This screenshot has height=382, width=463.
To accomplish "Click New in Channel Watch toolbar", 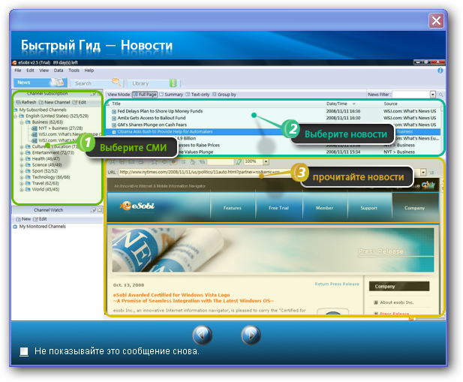I will tap(23, 219).
